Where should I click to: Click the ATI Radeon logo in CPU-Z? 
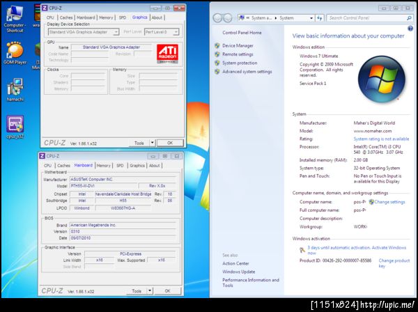(x=167, y=54)
